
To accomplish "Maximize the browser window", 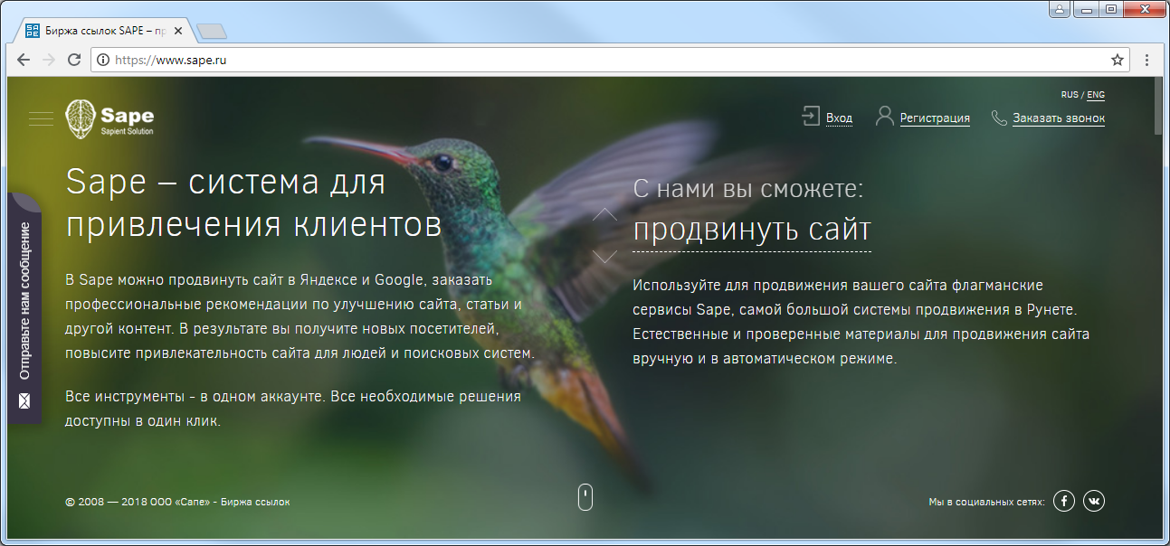I will pos(1111,9).
